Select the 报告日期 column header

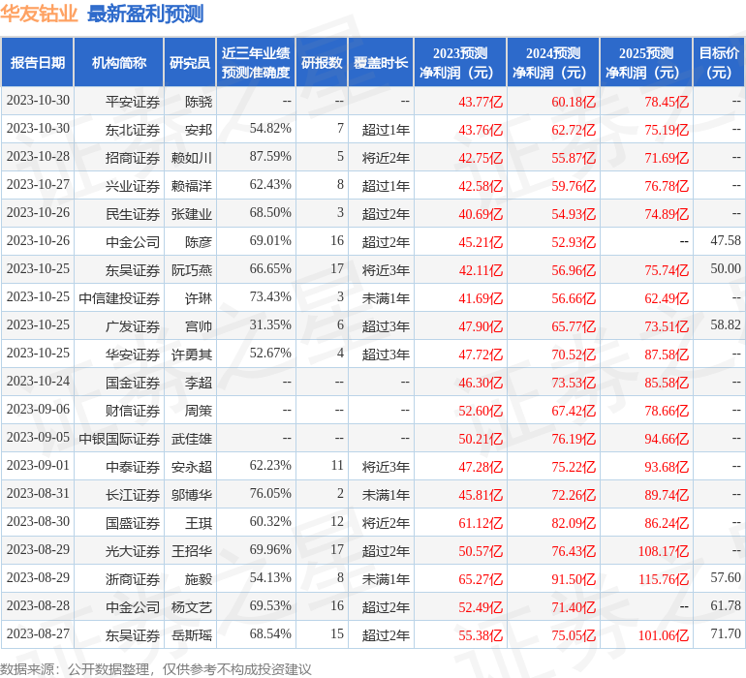pyautogui.click(x=37, y=62)
